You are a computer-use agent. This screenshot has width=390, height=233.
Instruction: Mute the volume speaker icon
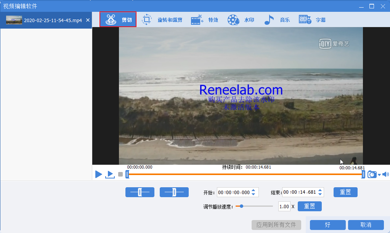pos(385,174)
